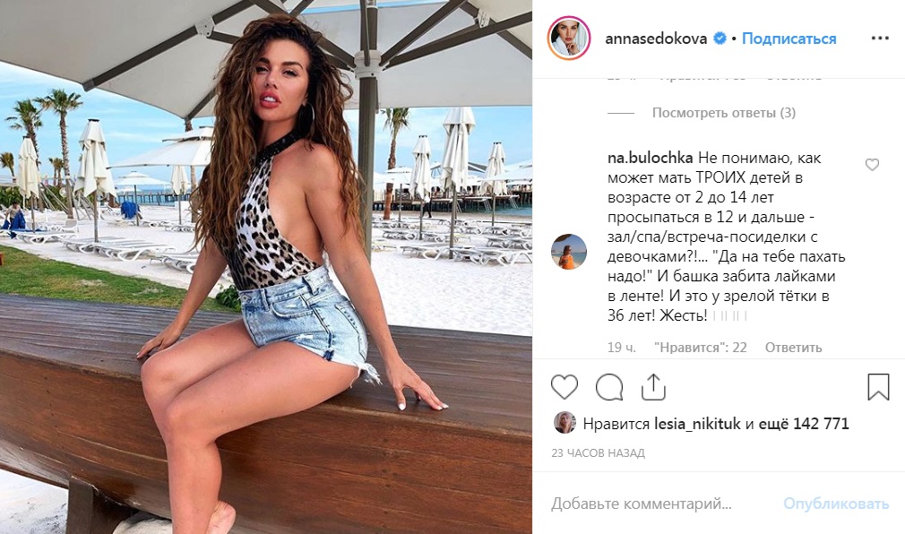The height and width of the screenshot is (534, 905).
Task: Open comments via the speech bubble icon
Action: (609, 387)
